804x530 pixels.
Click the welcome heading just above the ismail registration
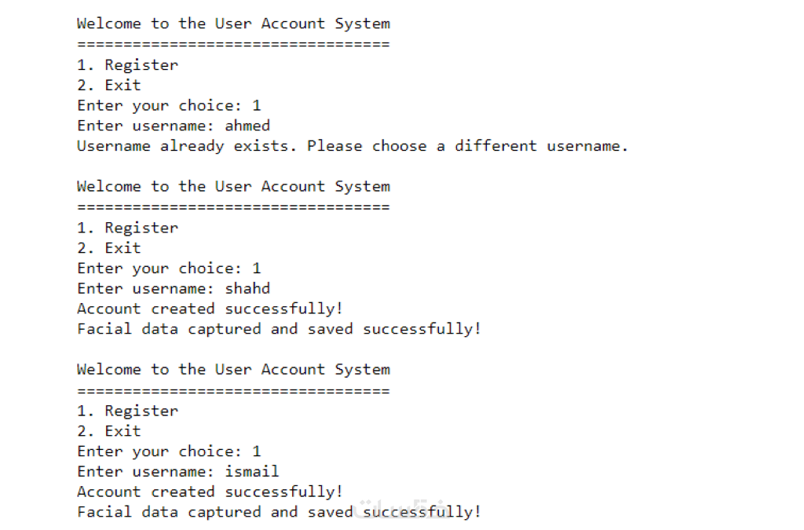click(x=233, y=369)
